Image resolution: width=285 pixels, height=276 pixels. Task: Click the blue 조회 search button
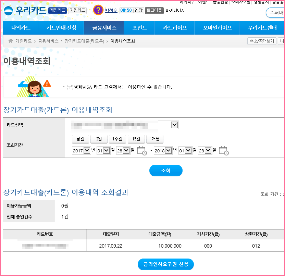[166, 171]
